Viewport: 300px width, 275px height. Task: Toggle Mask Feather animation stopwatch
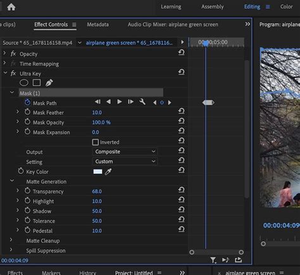pyautogui.click(x=27, y=112)
